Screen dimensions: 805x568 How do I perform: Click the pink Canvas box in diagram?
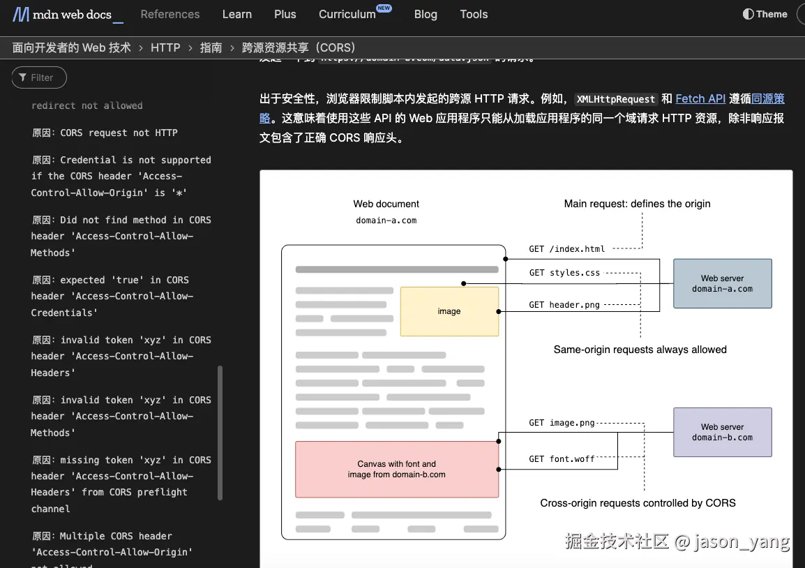pyautogui.click(x=397, y=469)
